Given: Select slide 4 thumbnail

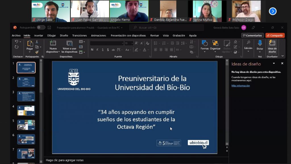Looking at the screenshot, I should click(26, 111).
